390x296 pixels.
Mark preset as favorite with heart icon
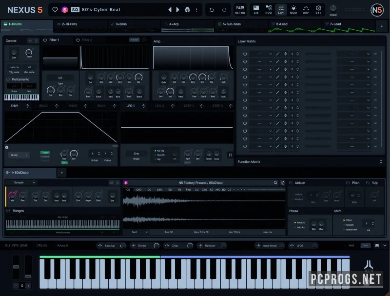[55, 10]
